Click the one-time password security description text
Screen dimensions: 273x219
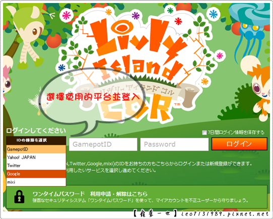(140, 200)
